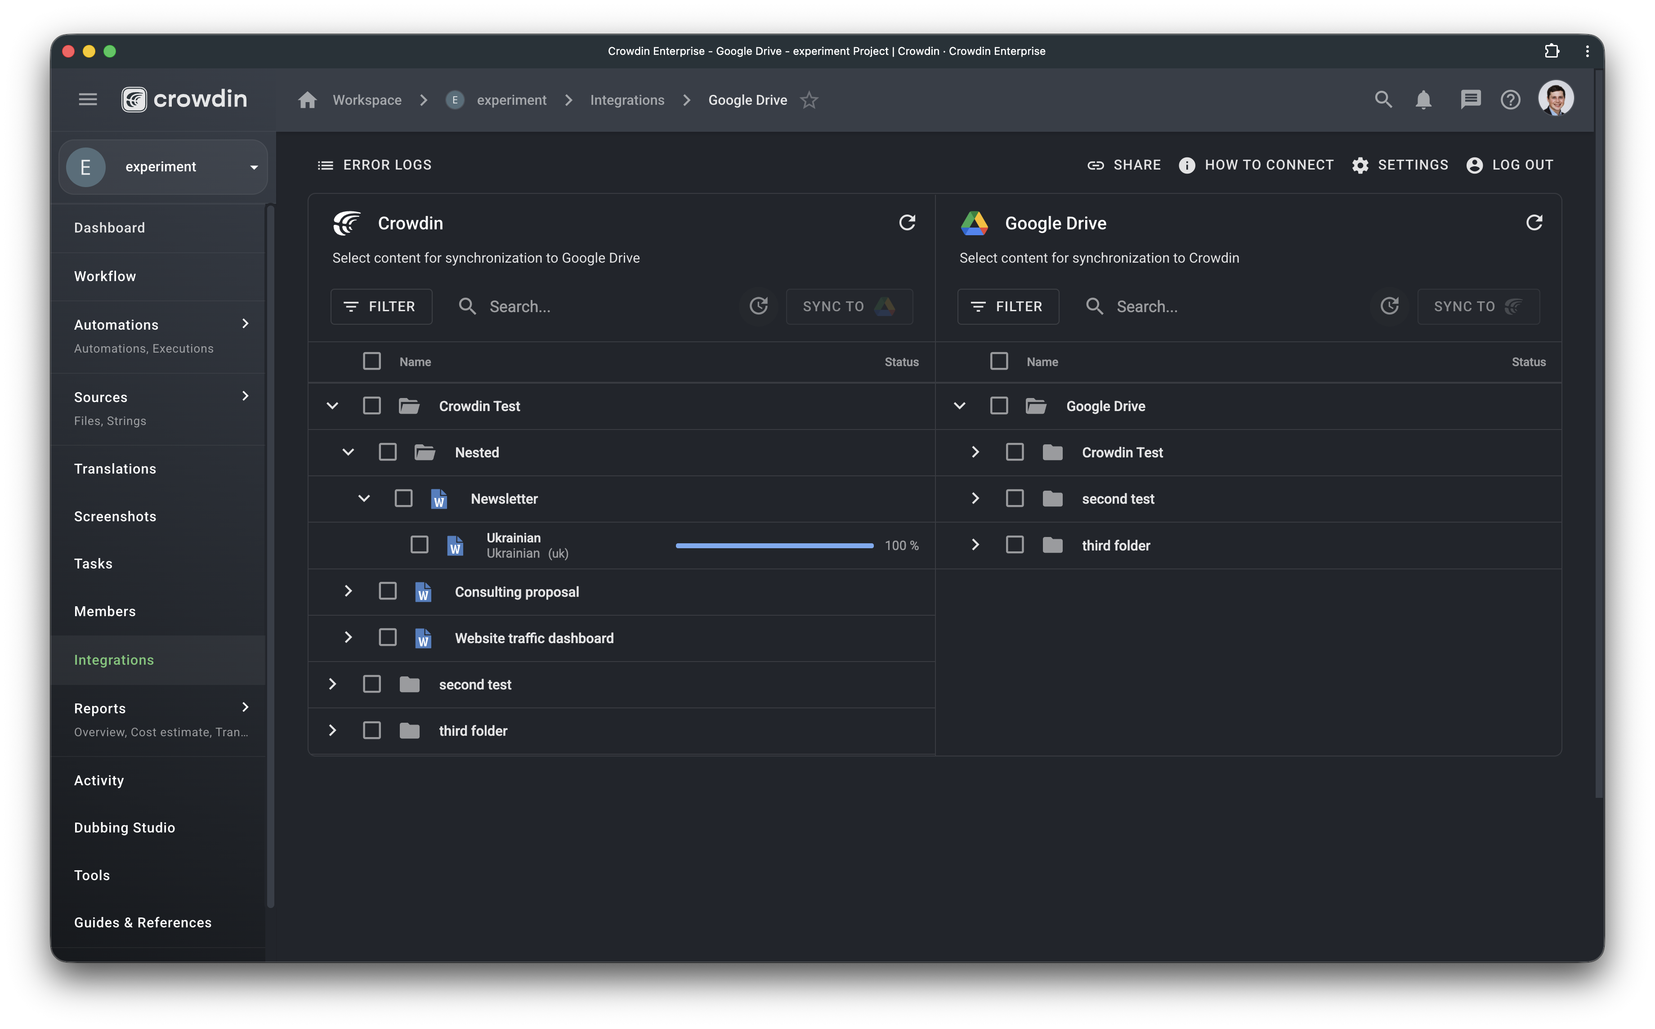Click the SHARE button
Screen dimensions: 1655x1029
1124,165
